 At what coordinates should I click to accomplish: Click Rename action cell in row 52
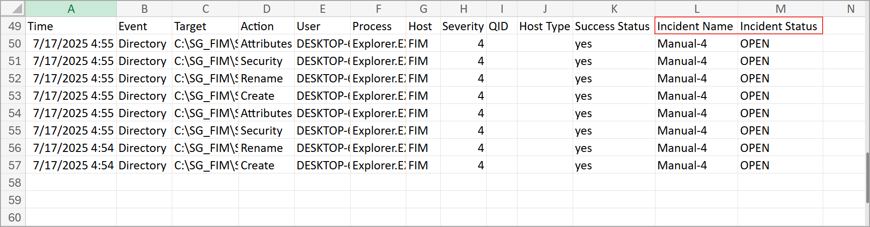tap(267, 78)
